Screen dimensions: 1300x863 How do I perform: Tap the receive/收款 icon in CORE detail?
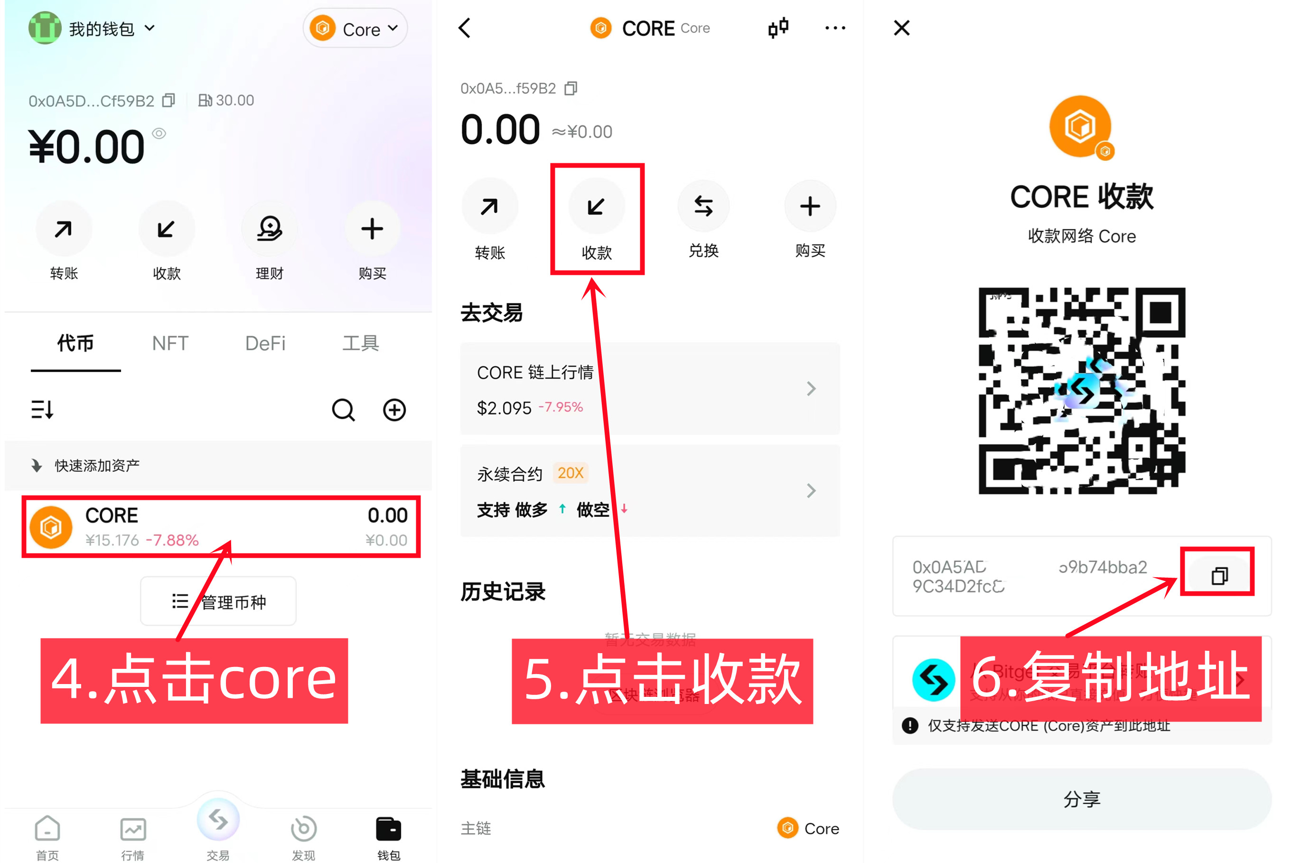pos(596,213)
